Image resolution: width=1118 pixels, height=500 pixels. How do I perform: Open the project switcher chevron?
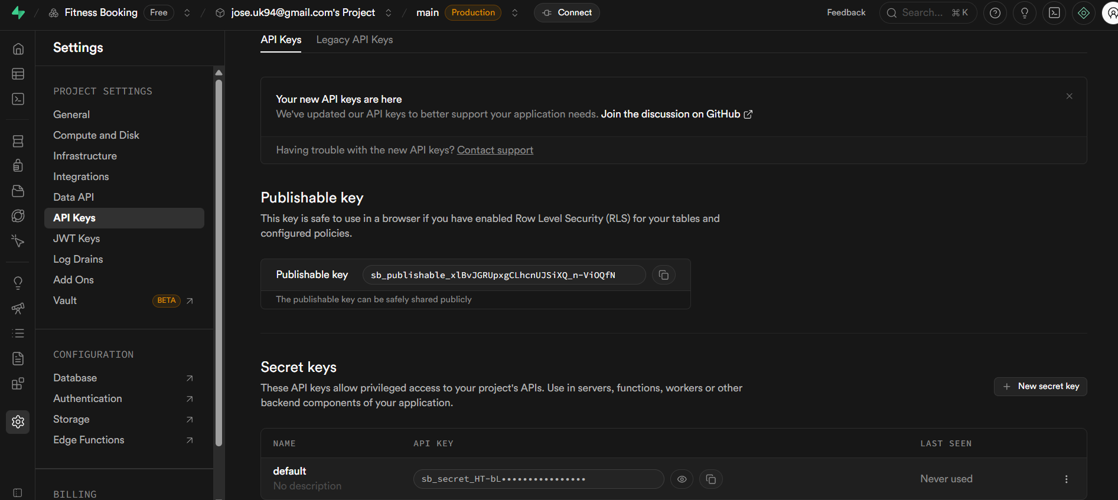[389, 13]
